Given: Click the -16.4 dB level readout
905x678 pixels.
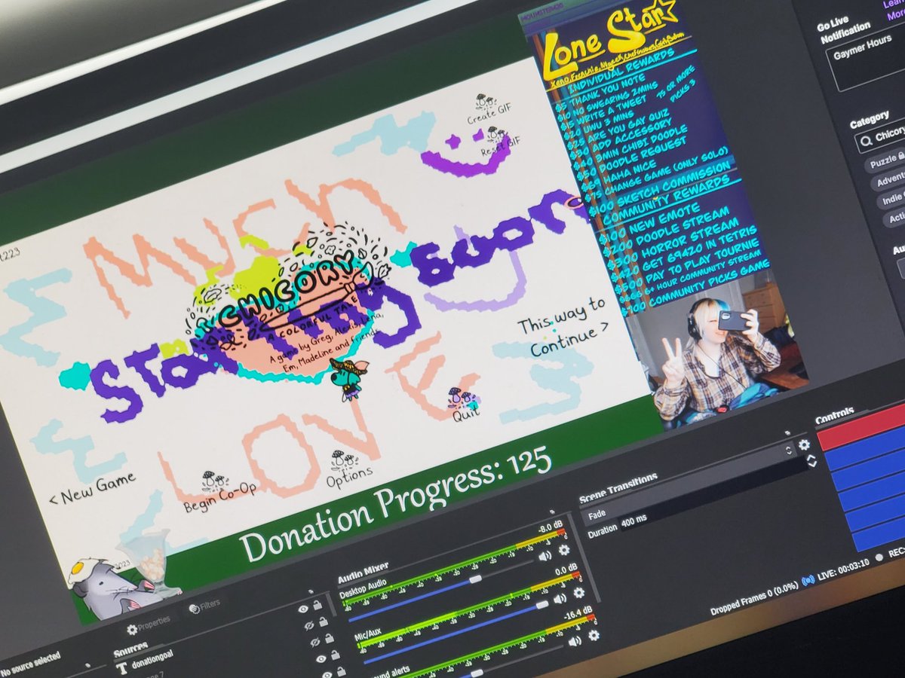Looking at the screenshot, I should [x=578, y=615].
